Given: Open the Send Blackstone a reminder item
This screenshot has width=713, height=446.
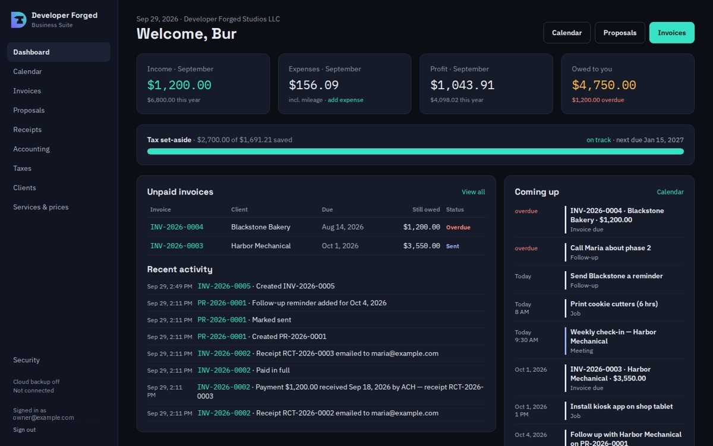Looking at the screenshot, I should (x=624, y=280).
